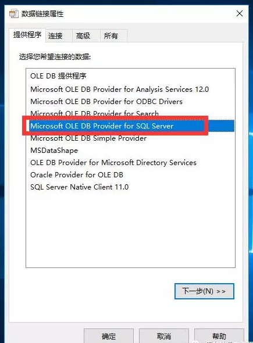This screenshot has width=253, height=343.
Task: Confirm with the 确定 button
Action: [x=109, y=336]
